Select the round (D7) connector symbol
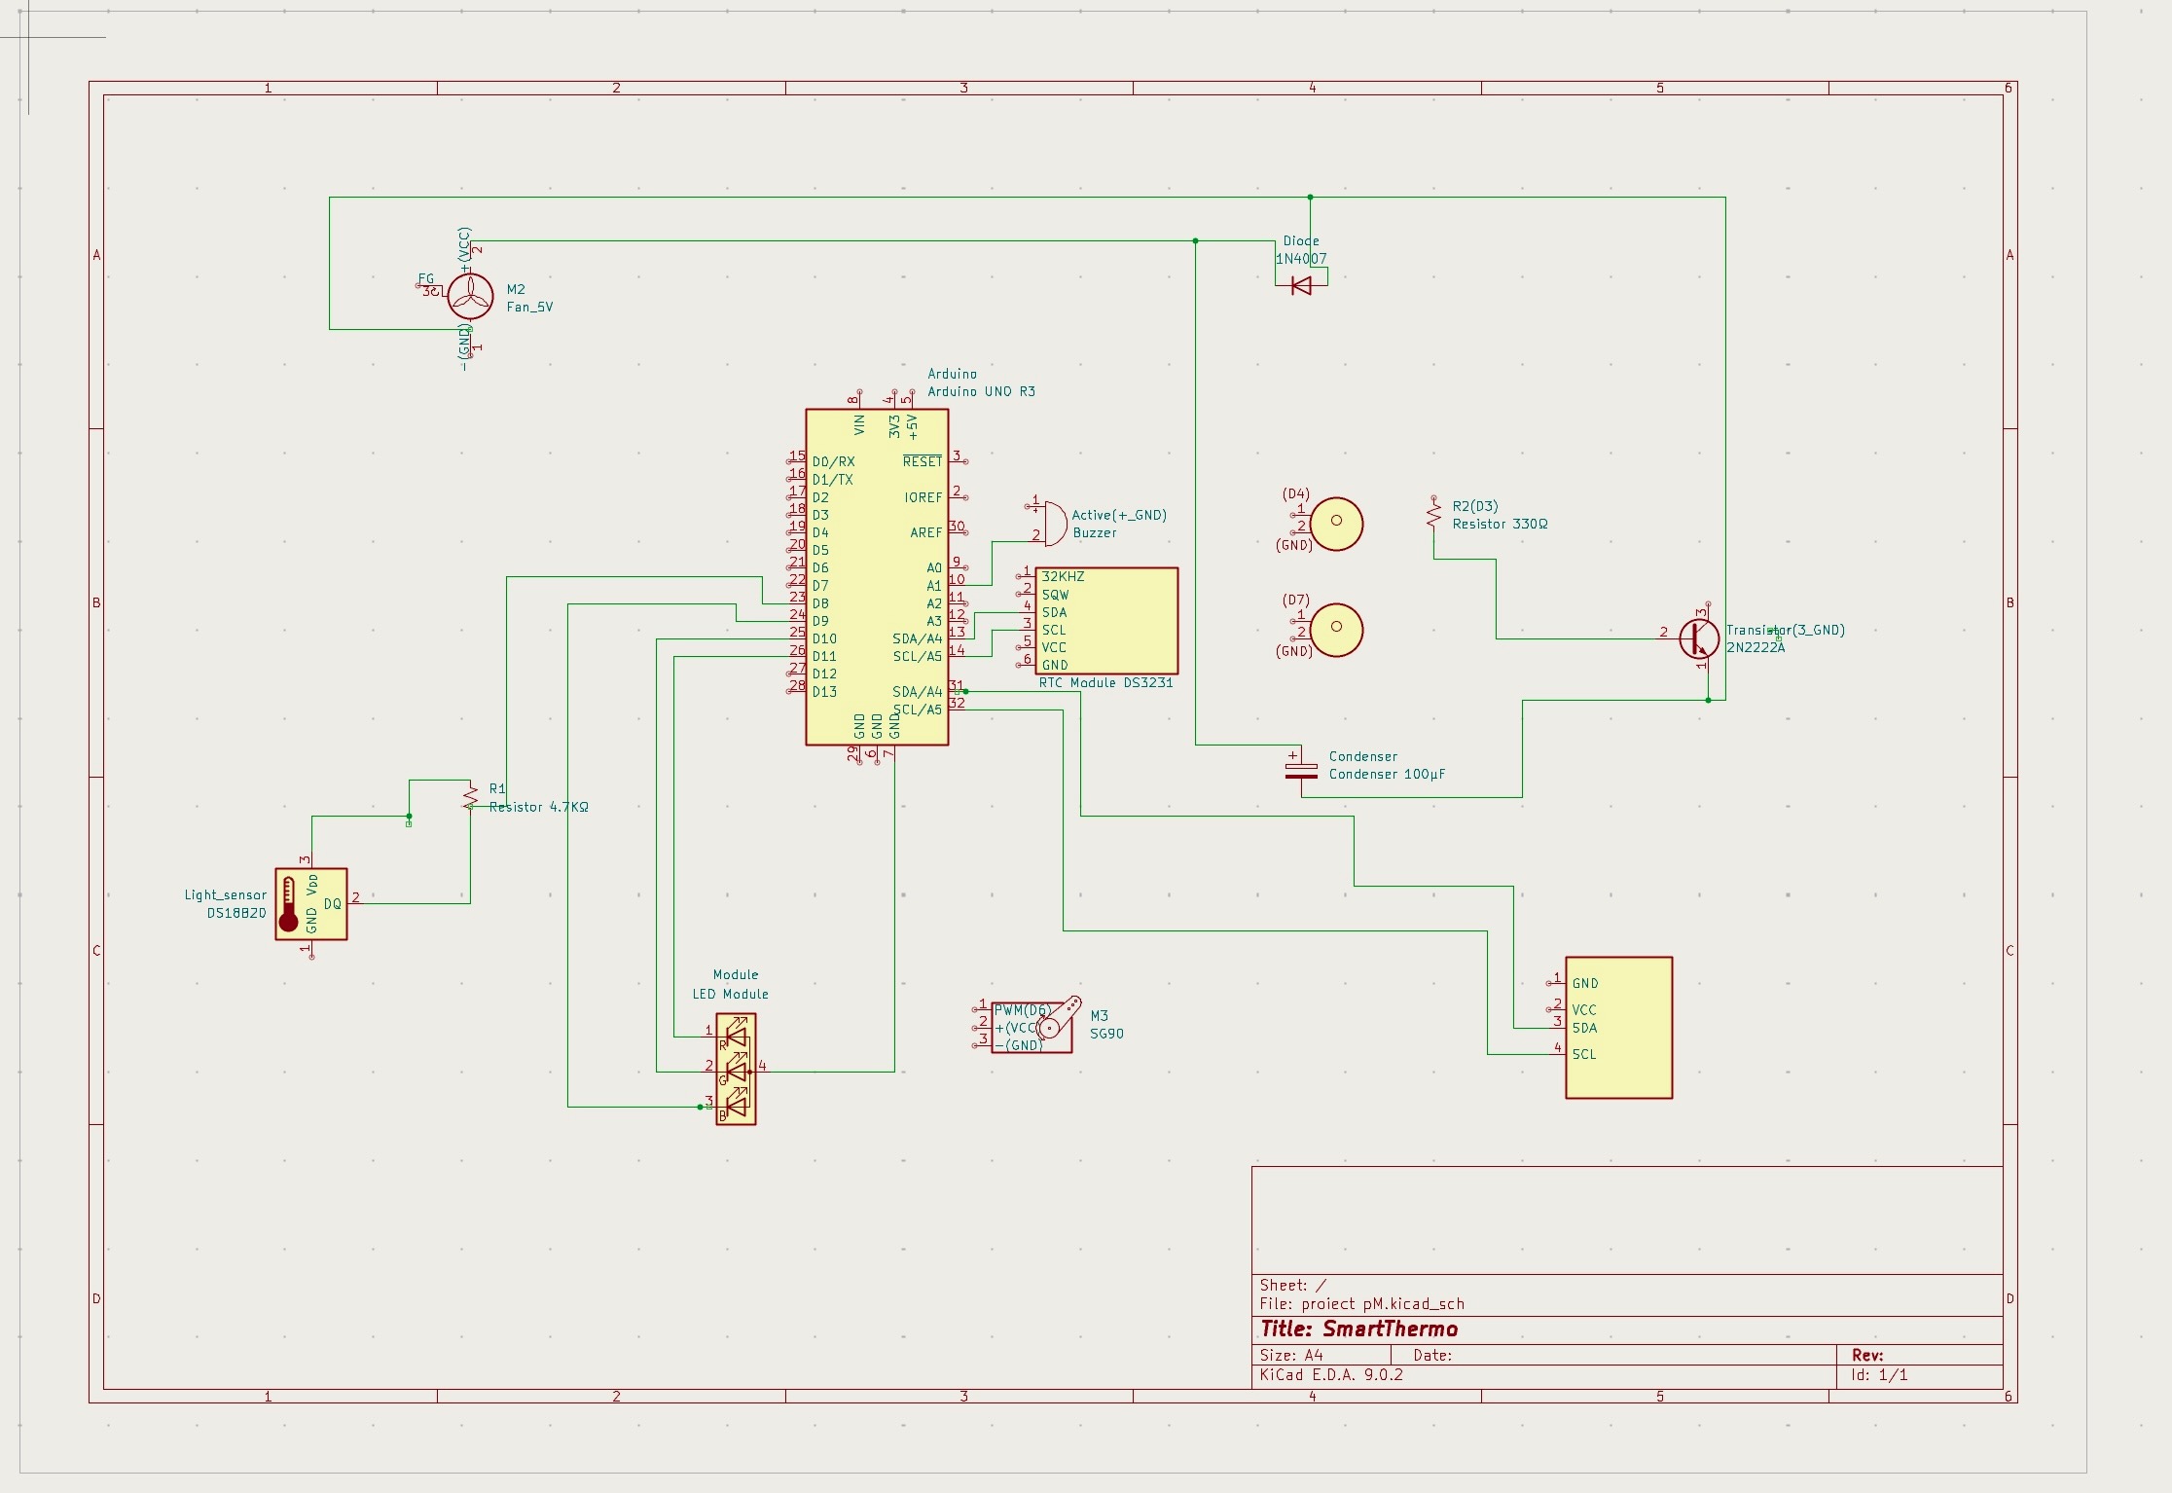 coord(1336,630)
